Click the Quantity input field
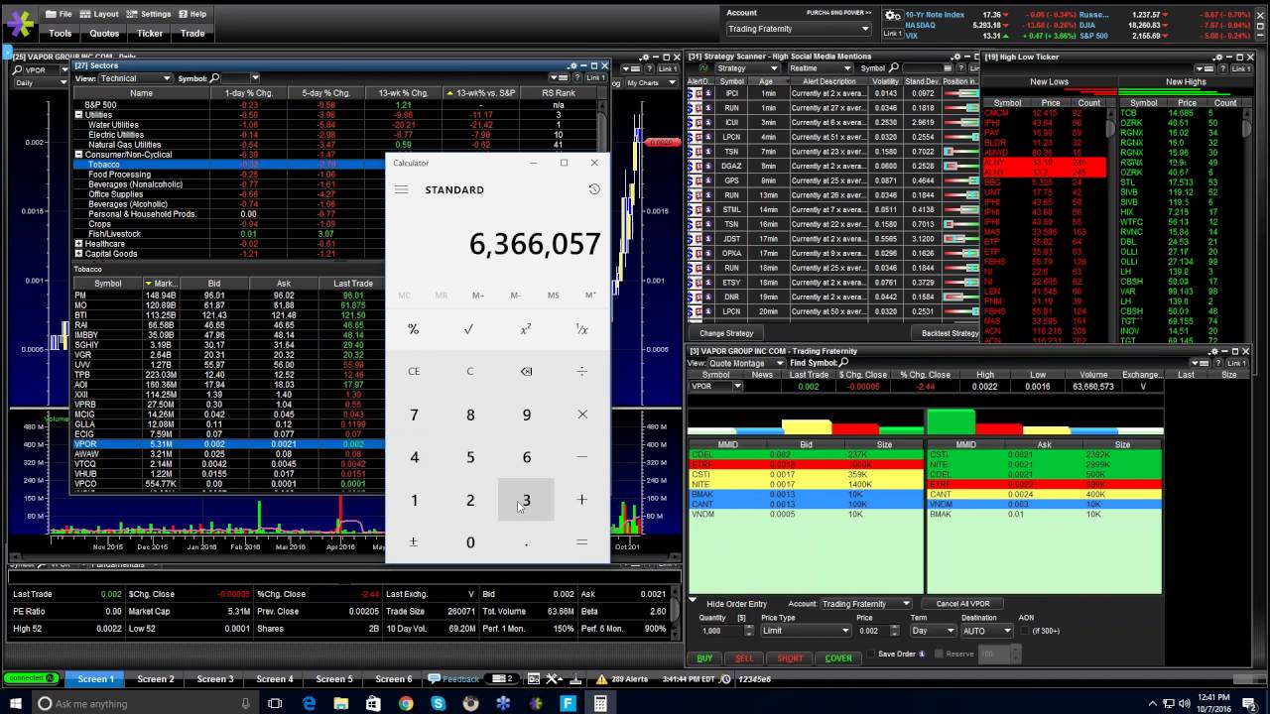The height and width of the screenshot is (714, 1270). point(721,631)
